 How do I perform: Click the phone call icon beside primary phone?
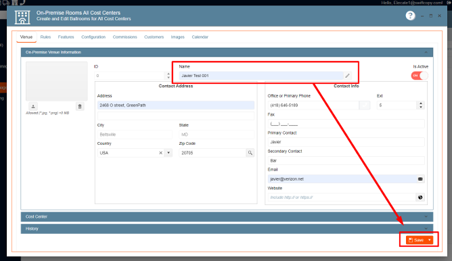[365, 105]
